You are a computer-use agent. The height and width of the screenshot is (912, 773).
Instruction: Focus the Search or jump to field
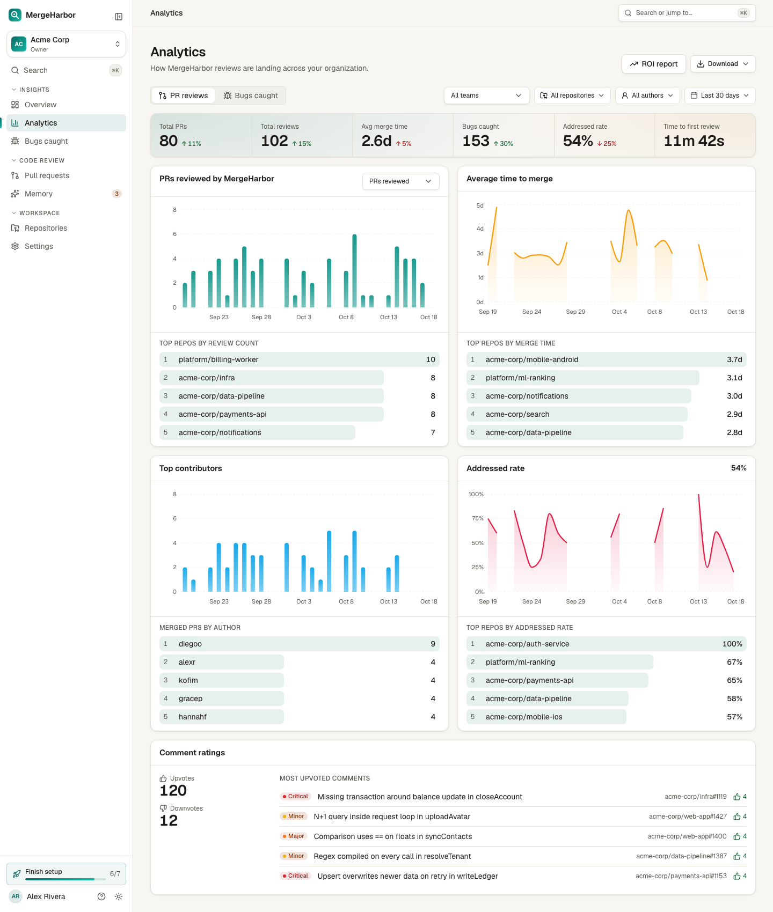point(687,13)
